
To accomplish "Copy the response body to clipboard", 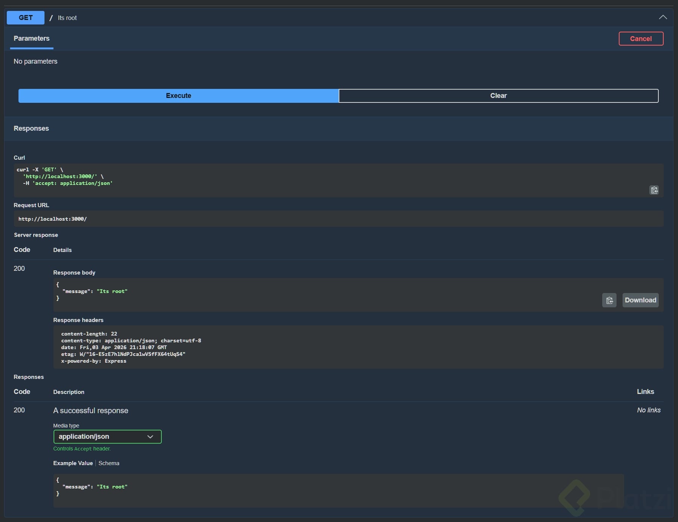I will [x=609, y=300].
